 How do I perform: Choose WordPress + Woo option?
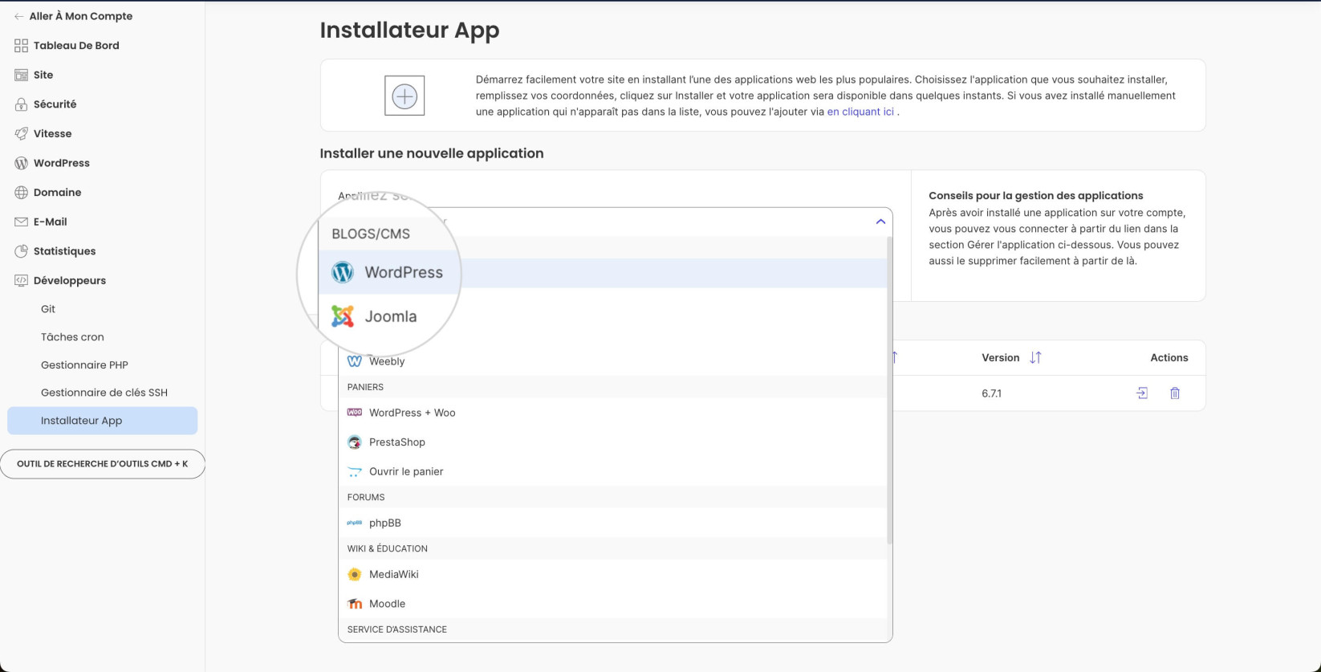pos(613,413)
